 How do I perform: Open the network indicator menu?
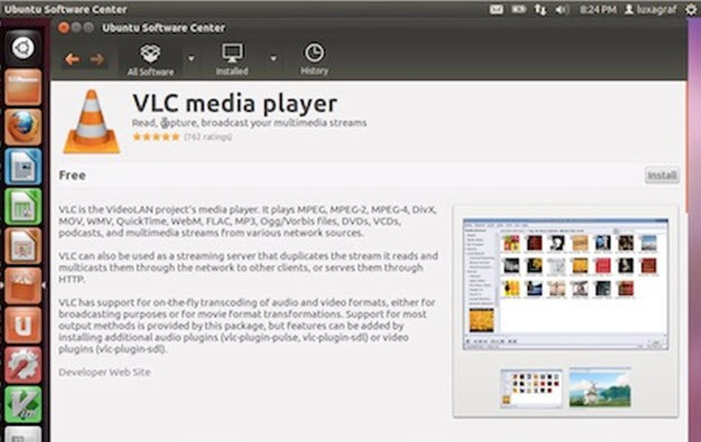click(540, 9)
